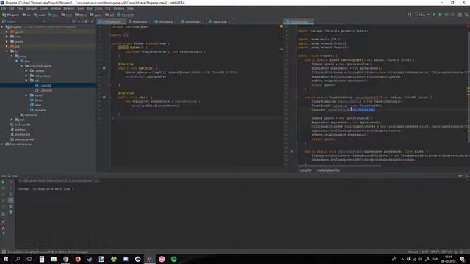Switch to World.java editor tab
The image size is (470, 264).
point(164,21)
